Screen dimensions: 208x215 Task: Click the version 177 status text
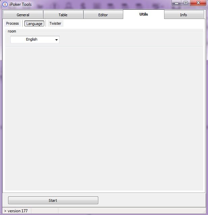click(18, 211)
